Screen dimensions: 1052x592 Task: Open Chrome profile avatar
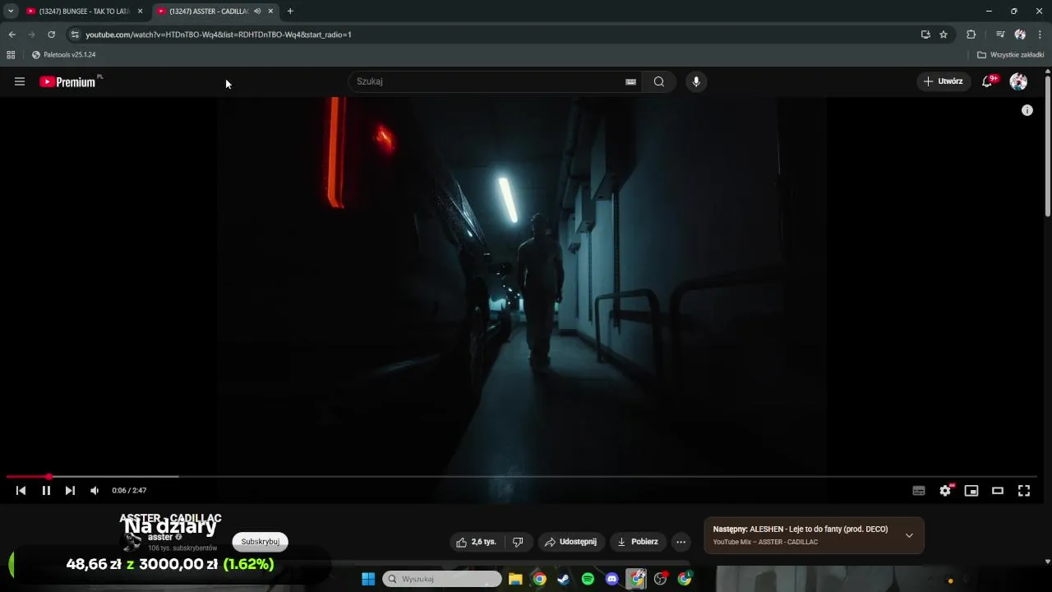[1020, 35]
